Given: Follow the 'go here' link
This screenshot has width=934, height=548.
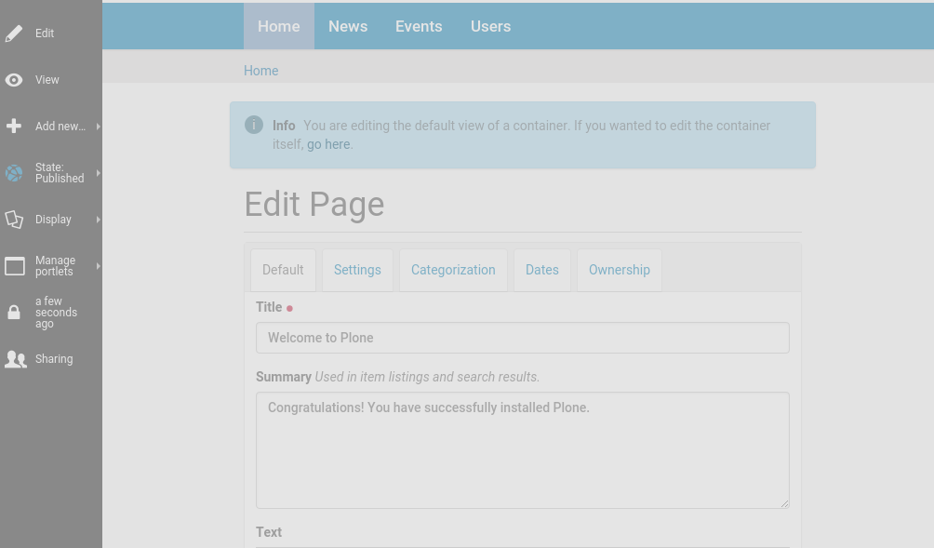Looking at the screenshot, I should pyautogui.click(x=328, y=144).
